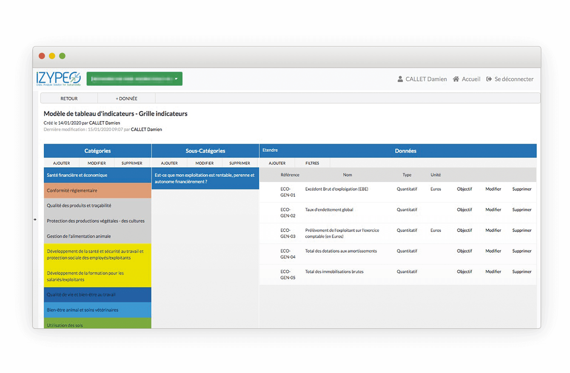Select category Qualité des produits et traçabilité
The height and width of the screenshot is (373, 570).
click(97, 206)
